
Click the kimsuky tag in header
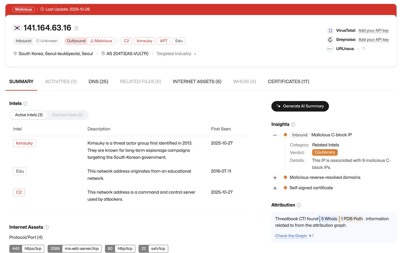pos(145,41)
